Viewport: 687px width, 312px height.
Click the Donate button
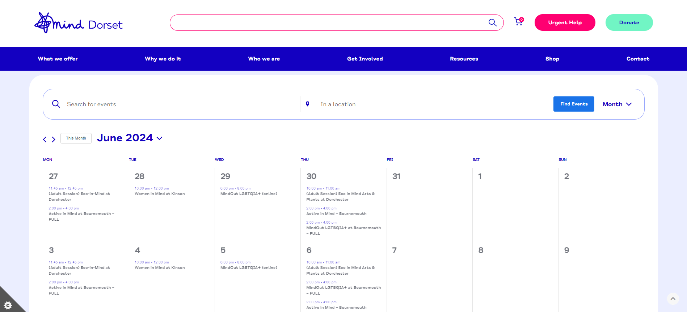click(x=629, y=22)
